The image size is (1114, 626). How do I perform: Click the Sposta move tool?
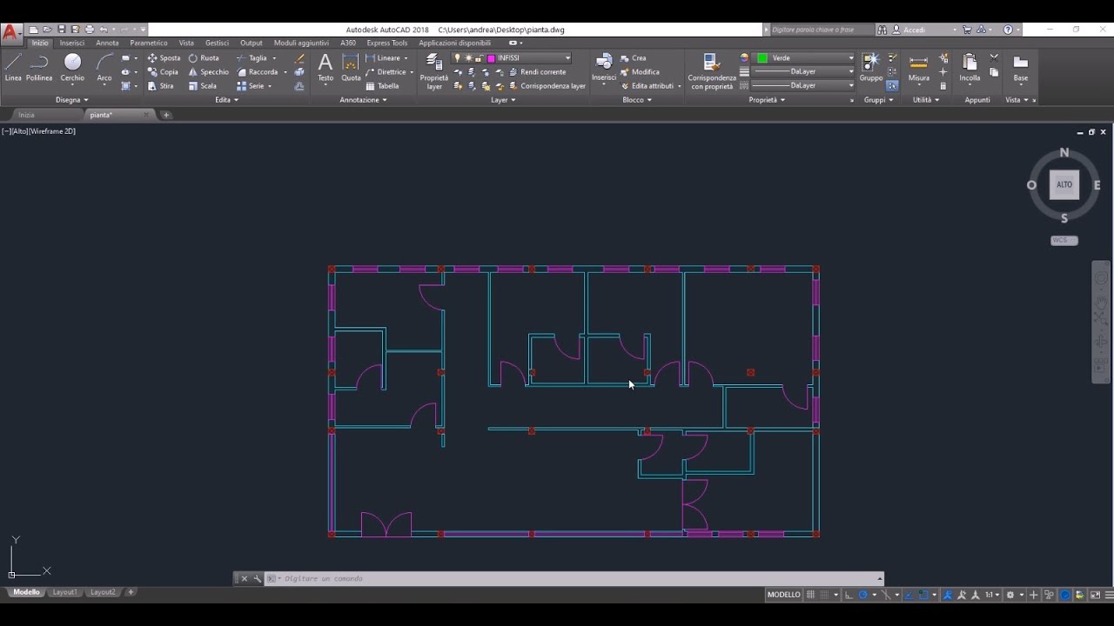[164, 58]
